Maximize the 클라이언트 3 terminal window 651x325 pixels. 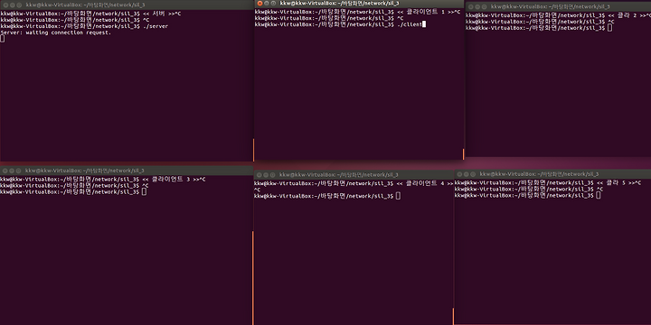point(19,171)
